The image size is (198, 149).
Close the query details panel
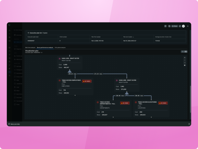tap(188, 26)
